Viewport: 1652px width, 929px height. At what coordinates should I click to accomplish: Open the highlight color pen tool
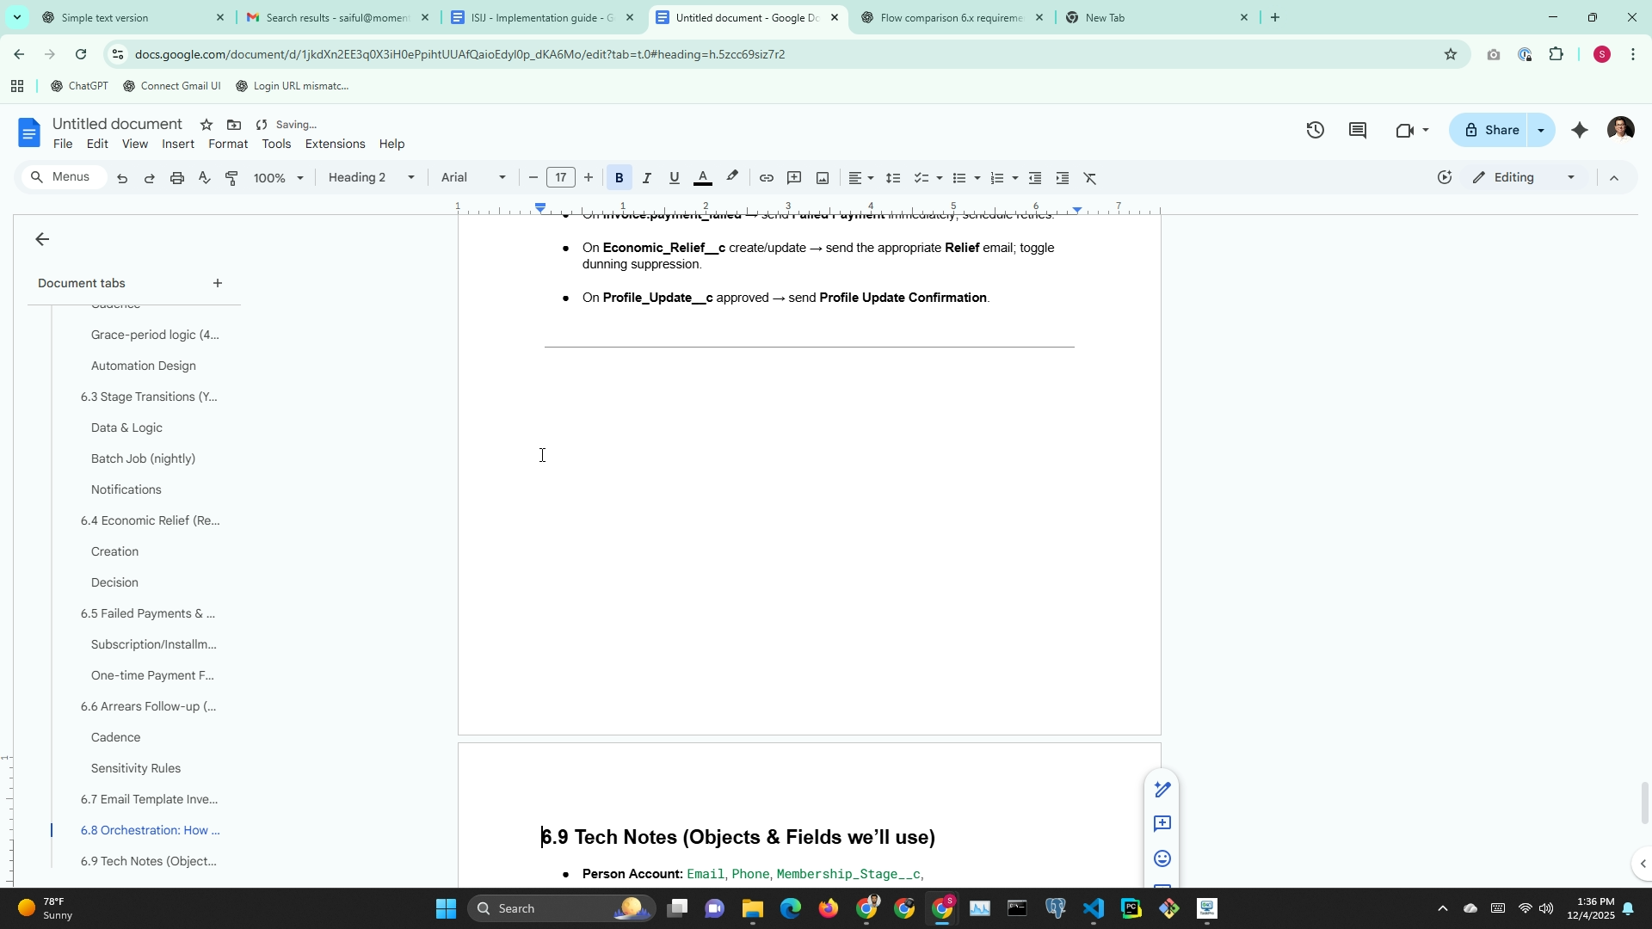click(x=732, y=177)
